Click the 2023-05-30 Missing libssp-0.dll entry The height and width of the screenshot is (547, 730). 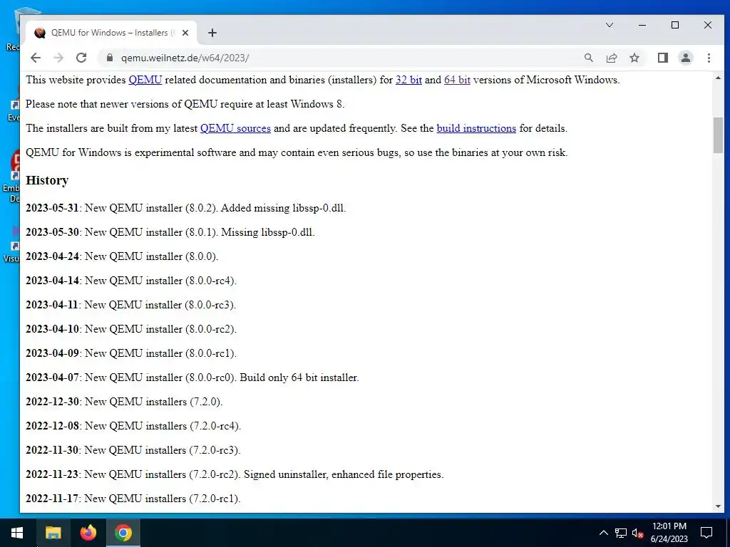tap(170, 232)
